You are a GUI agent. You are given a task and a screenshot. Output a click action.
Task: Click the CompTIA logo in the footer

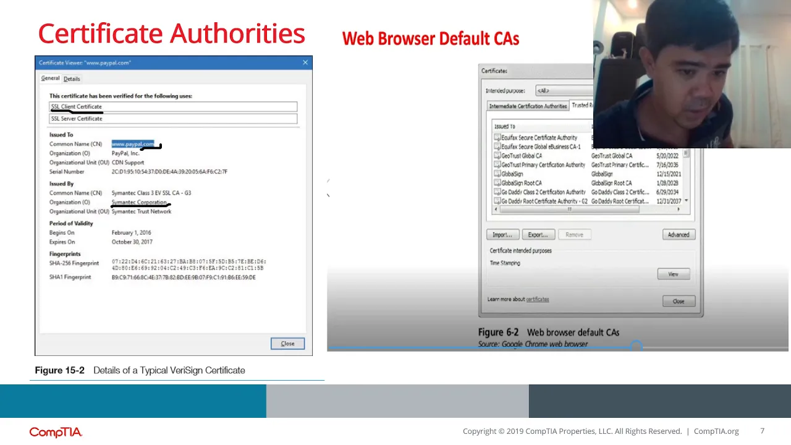coord(56,432)
